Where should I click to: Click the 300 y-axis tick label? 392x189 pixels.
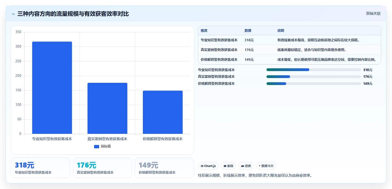click(x=18, y=47)
